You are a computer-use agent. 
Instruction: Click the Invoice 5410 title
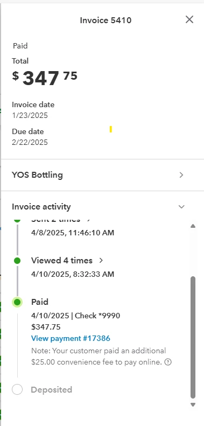105,20
